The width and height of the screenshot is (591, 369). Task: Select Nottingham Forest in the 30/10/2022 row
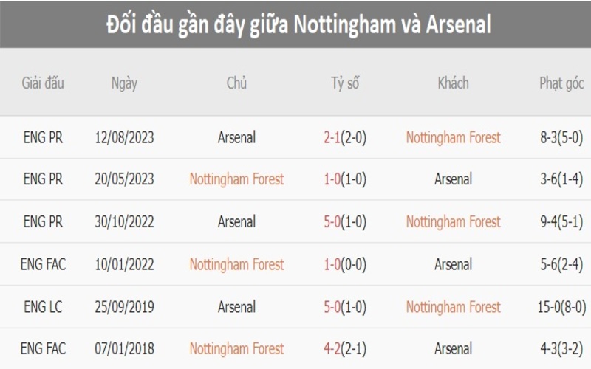pos(453,221)
